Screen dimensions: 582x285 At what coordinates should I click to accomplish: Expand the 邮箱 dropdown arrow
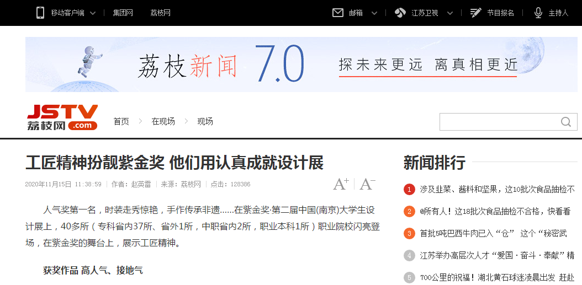point(374,13)
